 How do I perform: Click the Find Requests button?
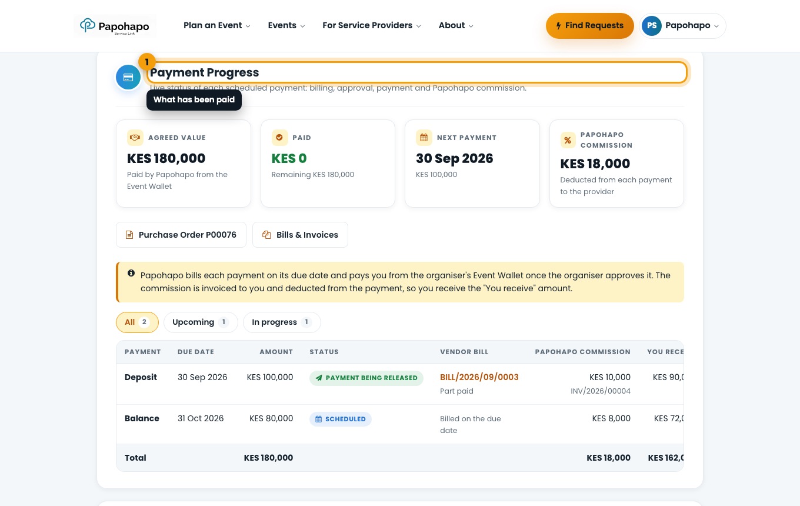pos(590,26)
